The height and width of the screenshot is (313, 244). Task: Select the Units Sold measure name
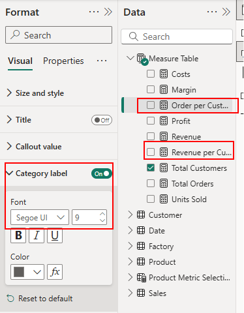tap(189, 200)
